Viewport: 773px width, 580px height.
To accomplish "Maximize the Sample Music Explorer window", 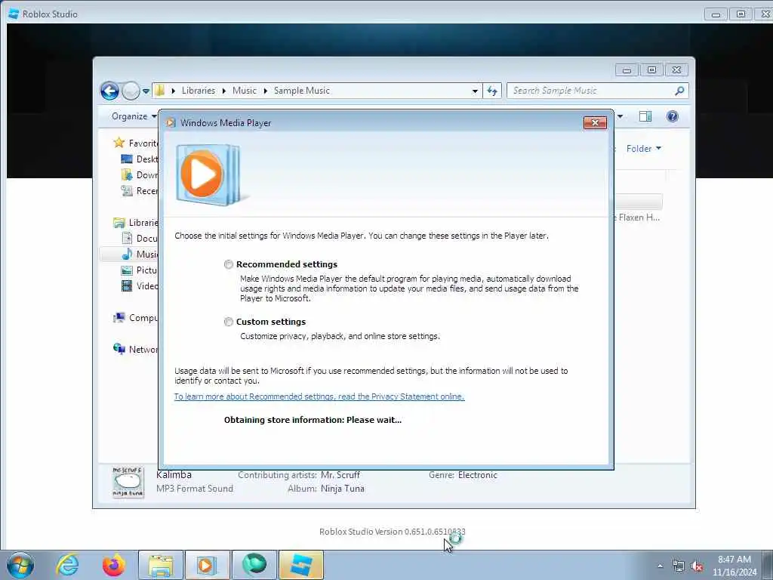I will [651, 70].
